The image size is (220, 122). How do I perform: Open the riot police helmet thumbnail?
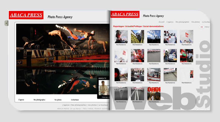137,36
